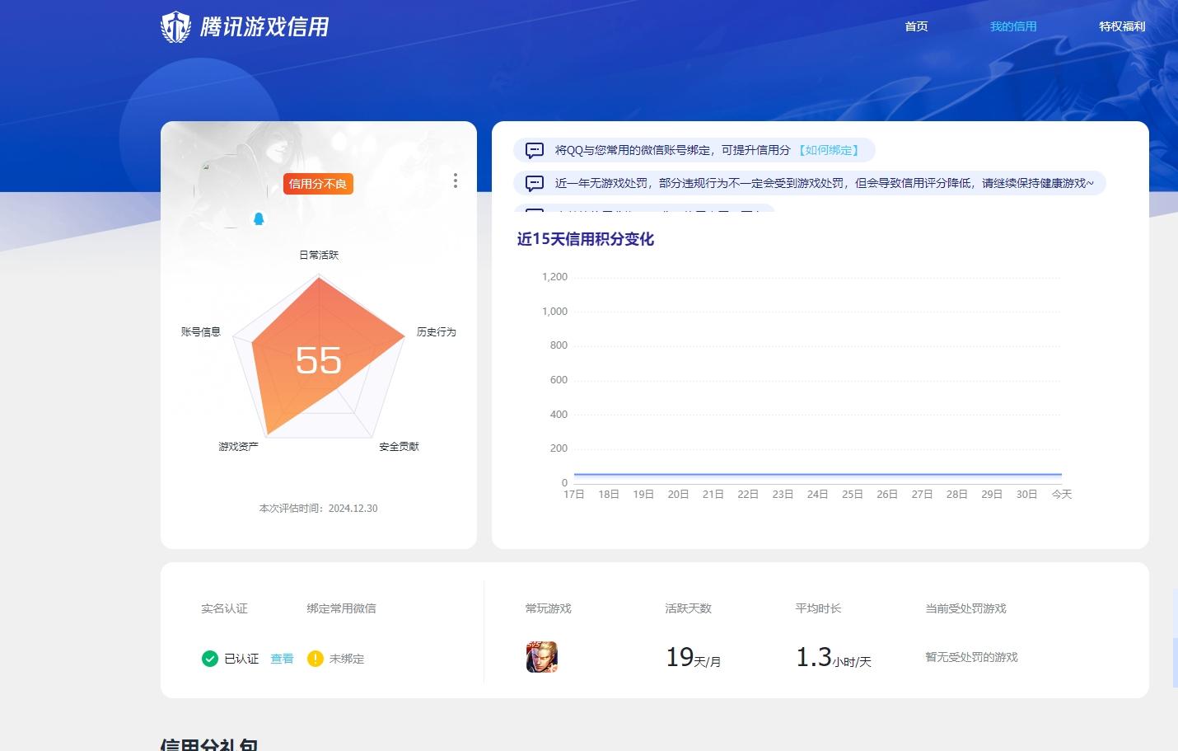Screen dimensions: 1178x751
Task: Click the 活跃天数 label
Action: (688, 608)
